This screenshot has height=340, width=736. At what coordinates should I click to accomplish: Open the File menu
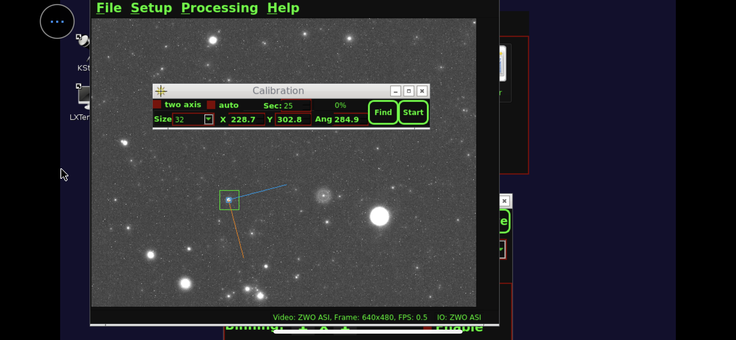[x=109, y=8]
